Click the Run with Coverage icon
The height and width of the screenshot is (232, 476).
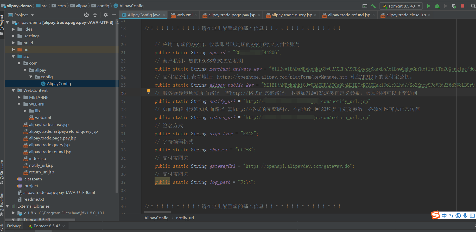(454, 6)
